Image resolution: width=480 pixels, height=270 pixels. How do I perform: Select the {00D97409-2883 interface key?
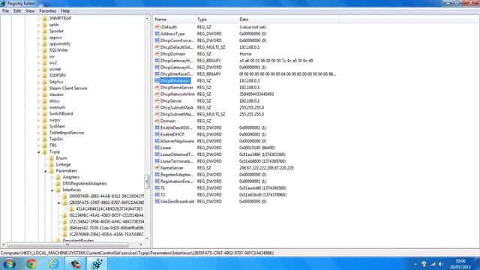[x=106, y=196]
